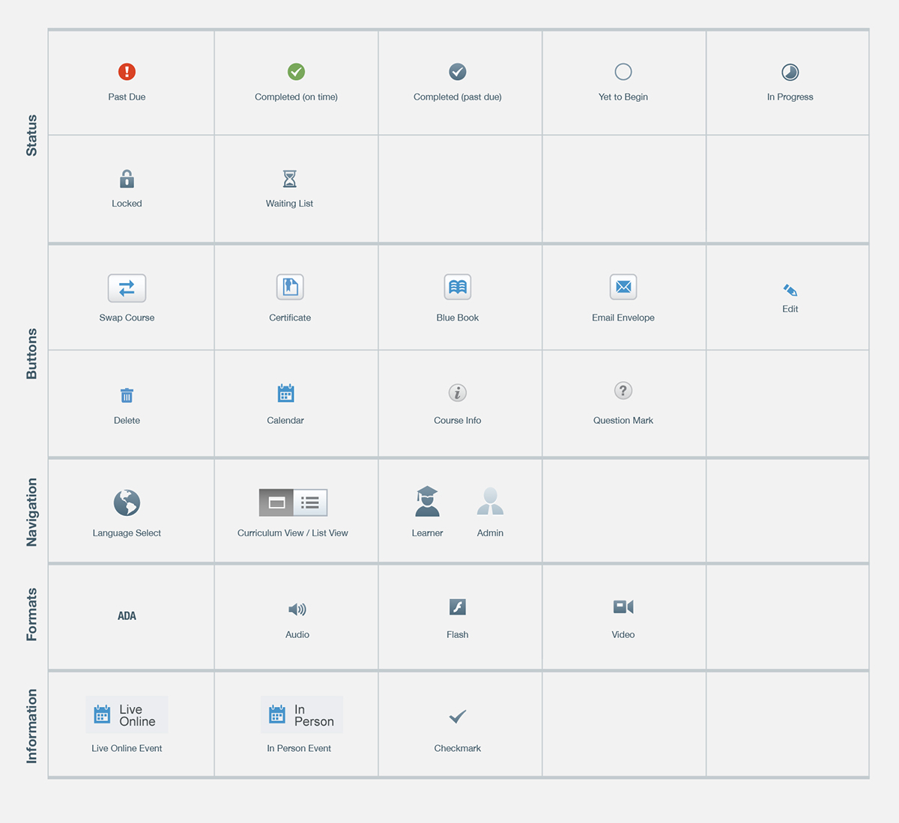Open the Calendar icon in Buttons section
Image resolution: width=899 pixels, height=823 pixels.
pos(285,393)
